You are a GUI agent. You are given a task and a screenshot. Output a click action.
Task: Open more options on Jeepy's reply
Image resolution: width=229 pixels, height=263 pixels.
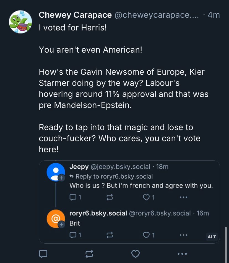point(183,197)
